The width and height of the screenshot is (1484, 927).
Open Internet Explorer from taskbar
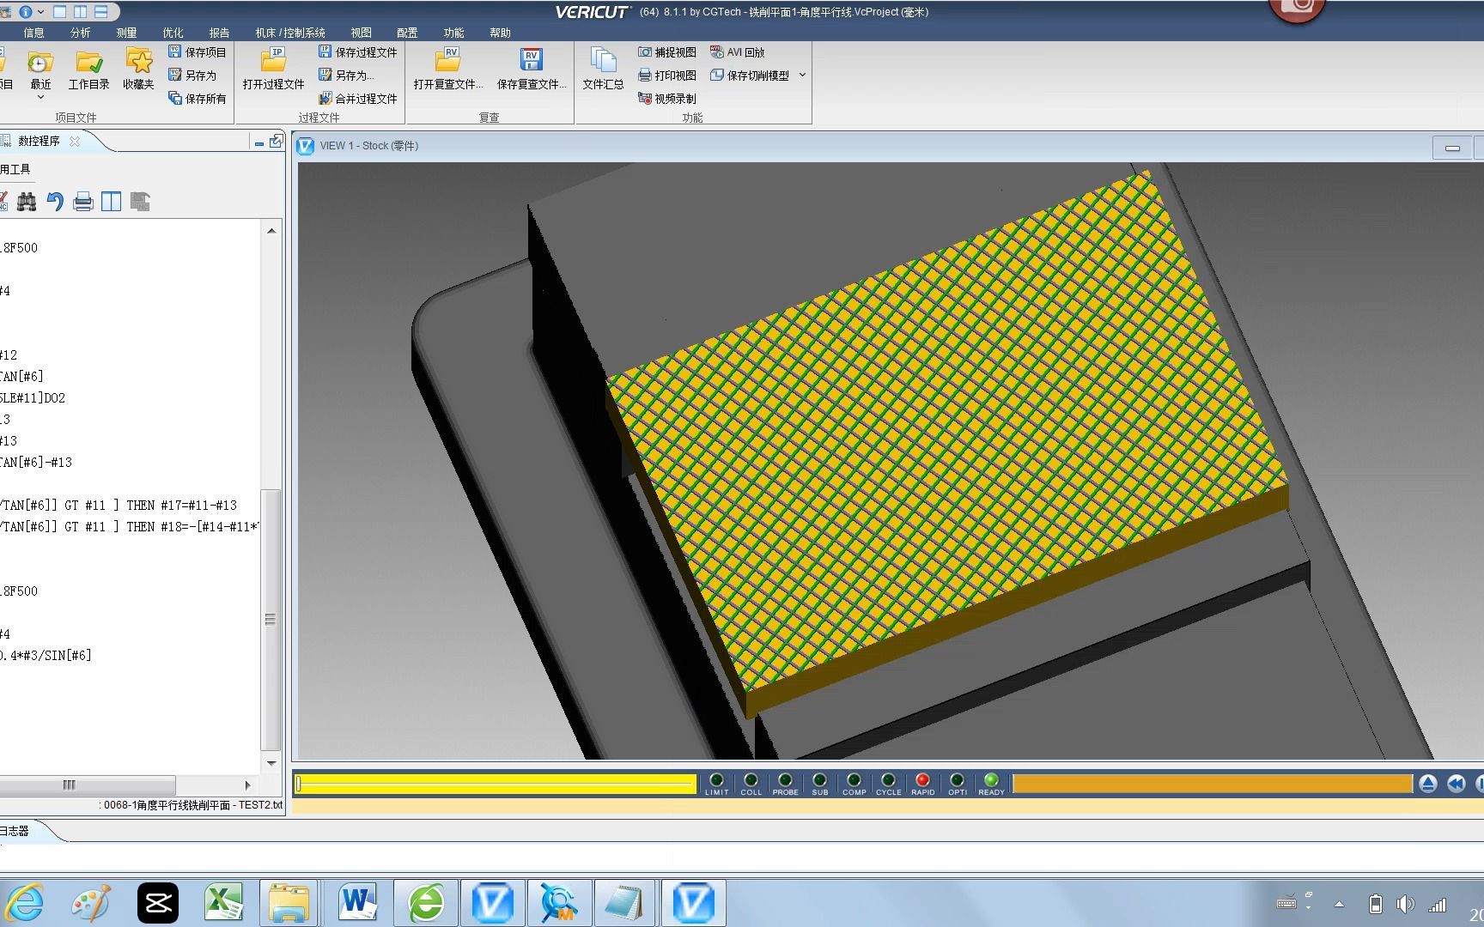click(25, 903)
